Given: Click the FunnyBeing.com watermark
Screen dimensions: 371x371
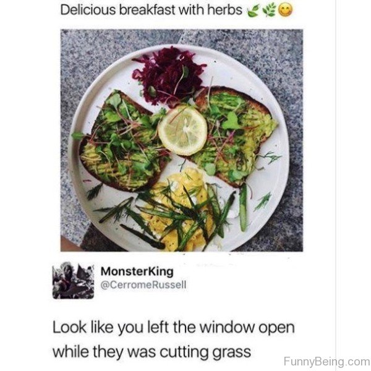Looking at the screenshot, I should click(326, 361).
